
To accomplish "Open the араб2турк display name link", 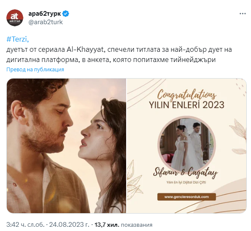I will coord(45,14).
